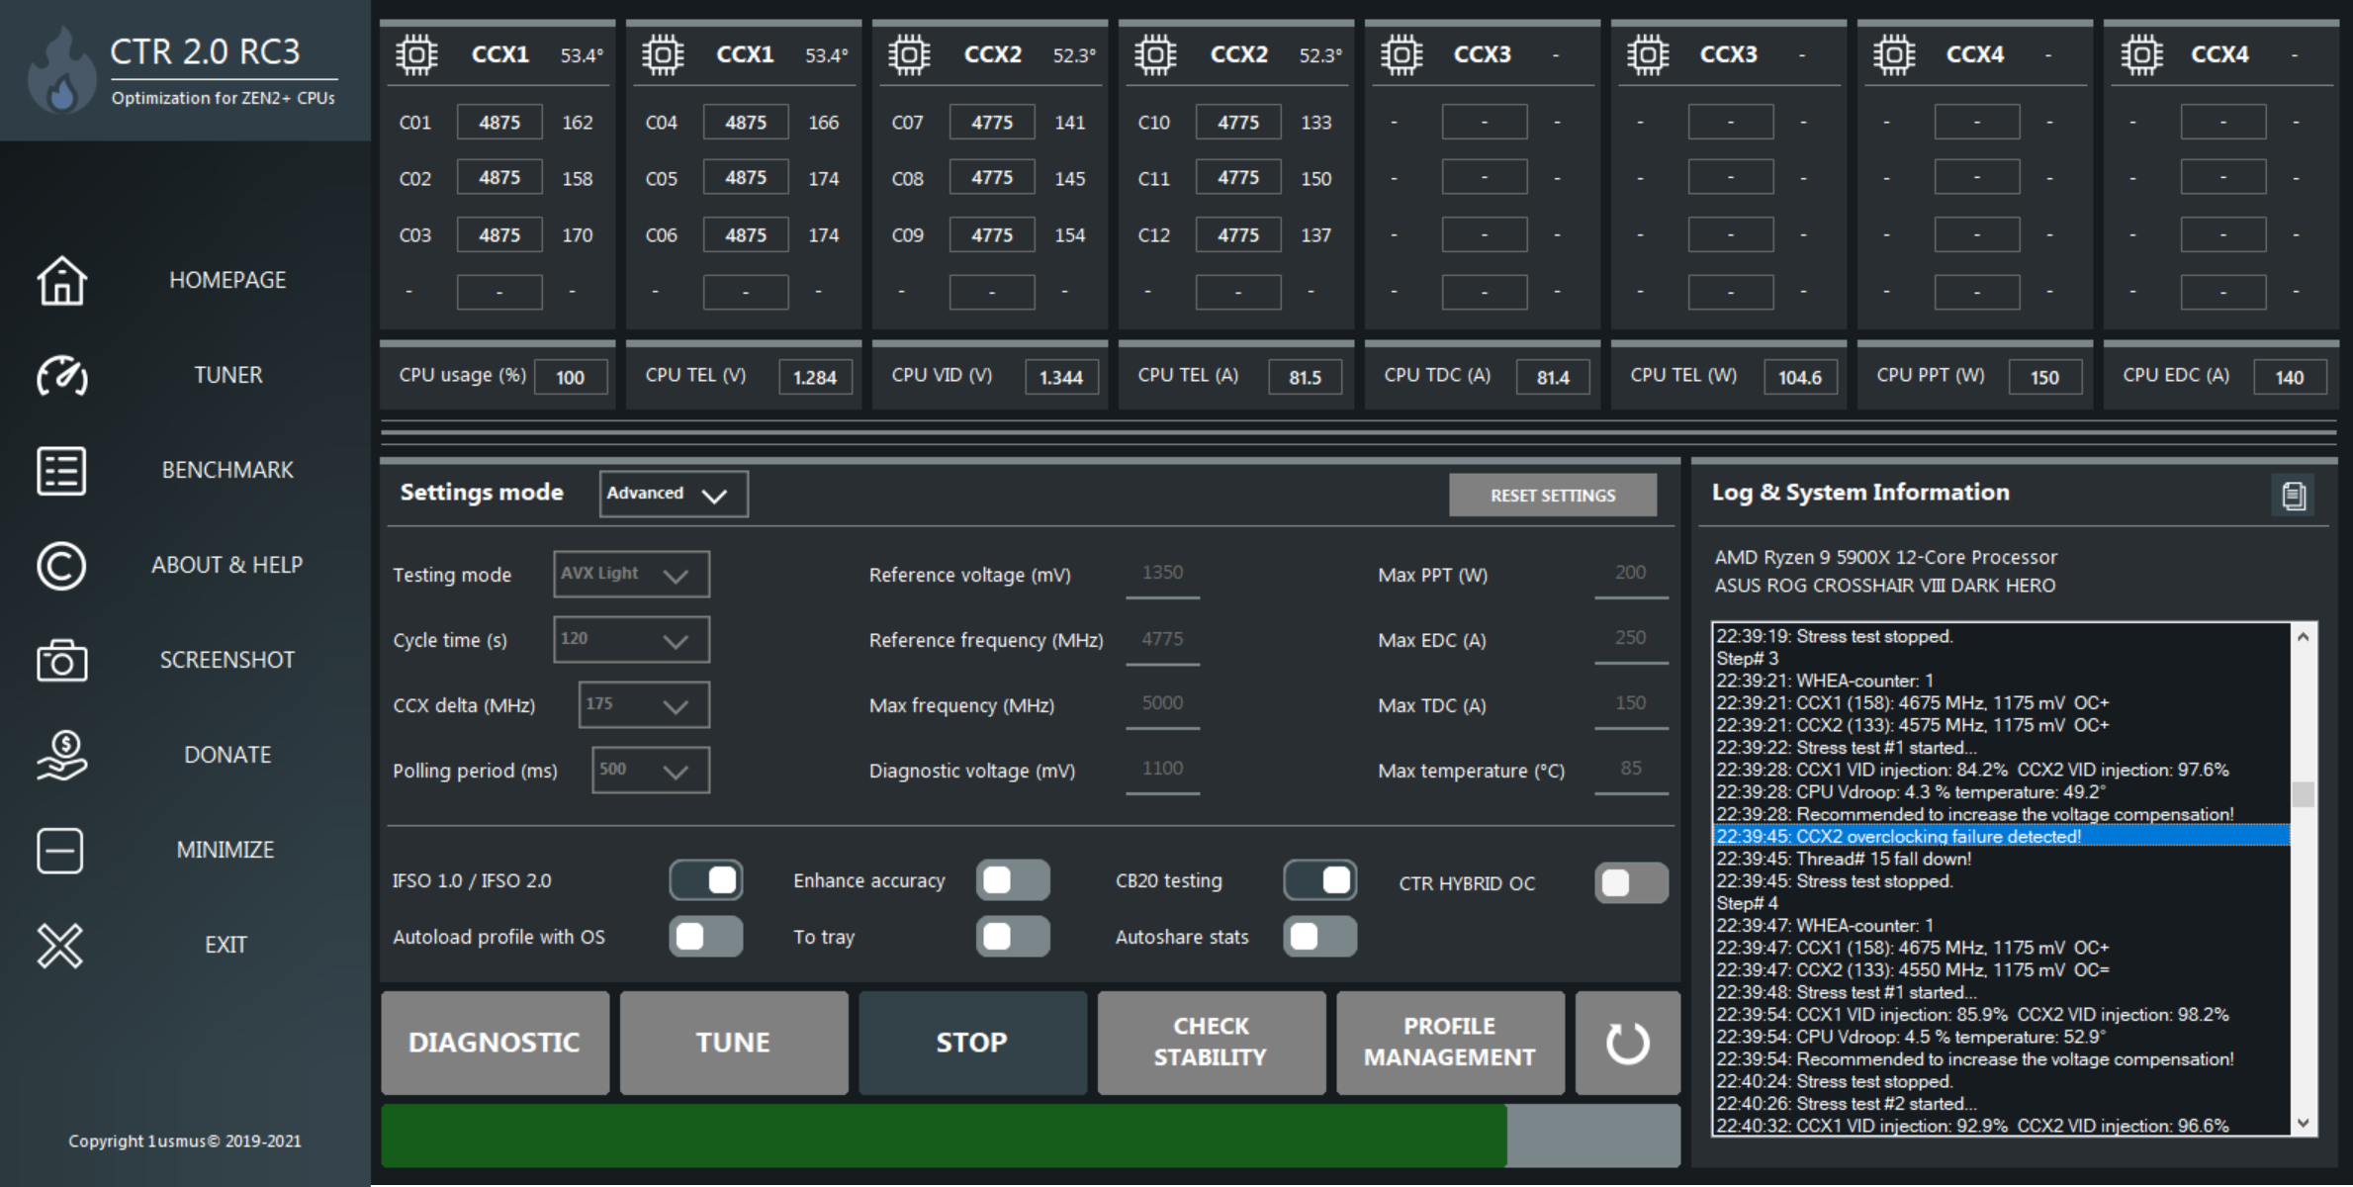Select the MINIMIZE menu item
This screenshot has width=2353, height=1187.
pos(226,851)
